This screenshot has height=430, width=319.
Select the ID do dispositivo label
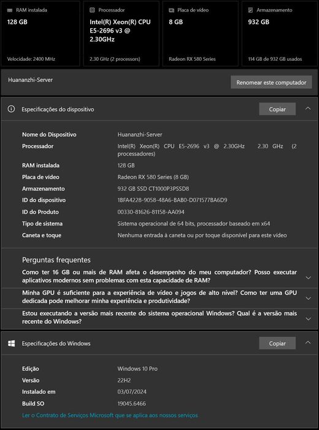click(44, 200)
